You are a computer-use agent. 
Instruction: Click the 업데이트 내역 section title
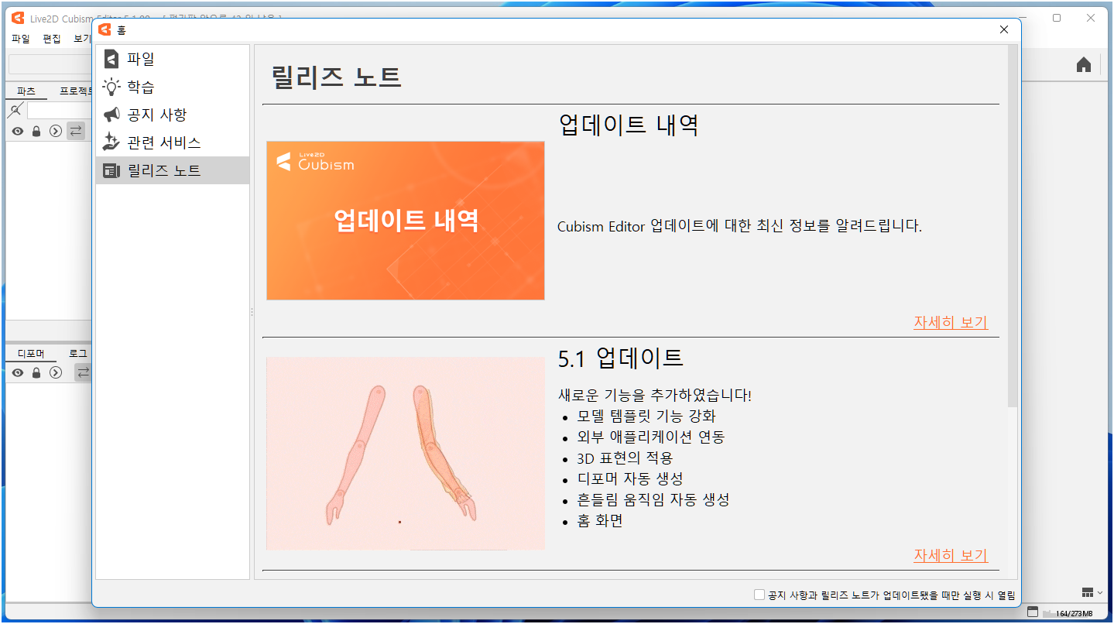coord(629,125)
